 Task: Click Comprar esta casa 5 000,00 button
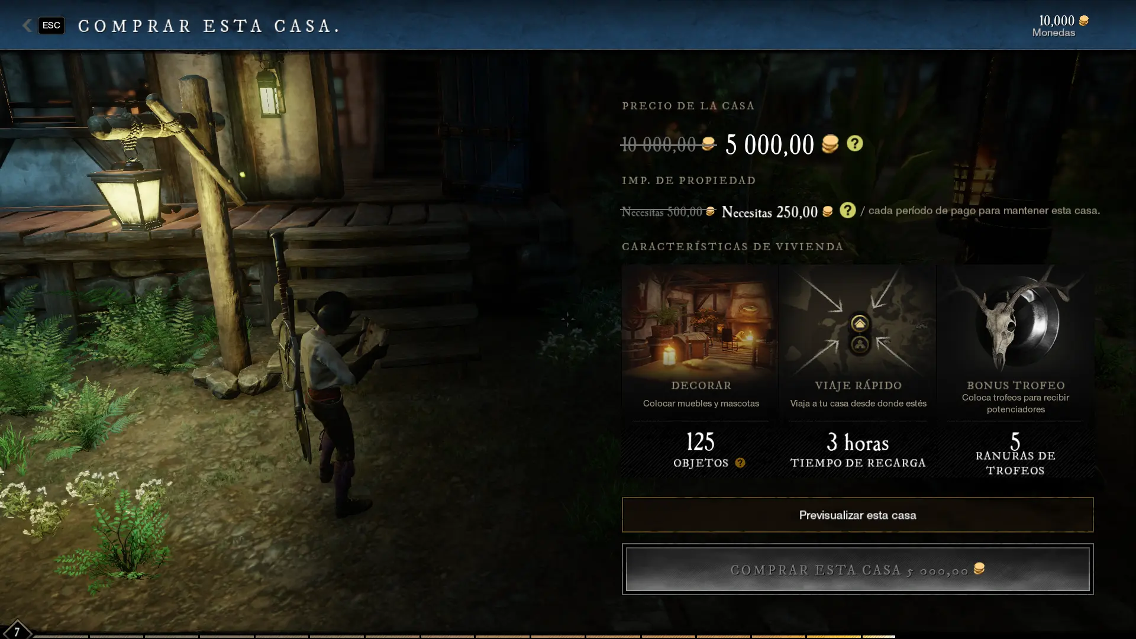857,569
